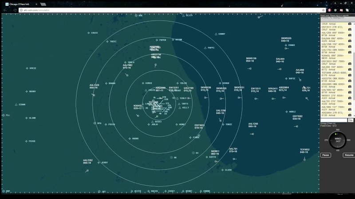This screenshot has width=355, height=199.
Task: Click the camera icon for AAL090 strip
Action: [x=350, y=69]
